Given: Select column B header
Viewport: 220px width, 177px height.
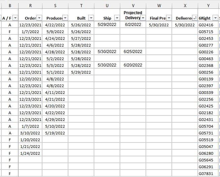Looking at the screenshot, I should pos(9,6).
